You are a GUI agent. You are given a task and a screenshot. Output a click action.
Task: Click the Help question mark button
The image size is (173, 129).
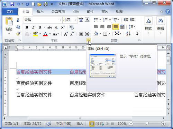pyautogui.click(x=167, y=11)
